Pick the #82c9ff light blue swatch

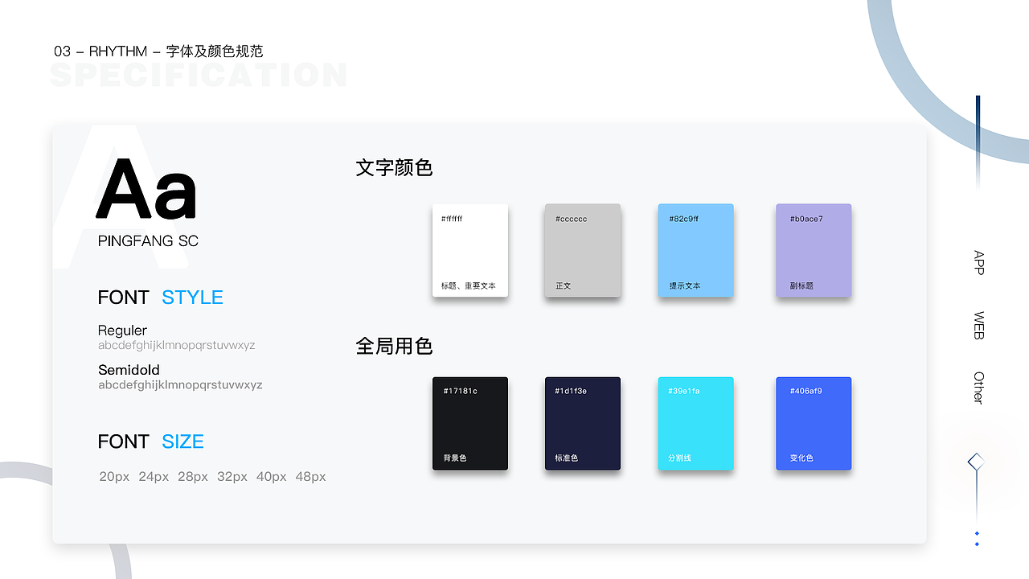click(696, 250)
